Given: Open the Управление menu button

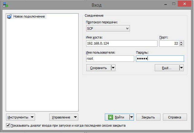Looking at the screenshot, I should pos(63,117).
